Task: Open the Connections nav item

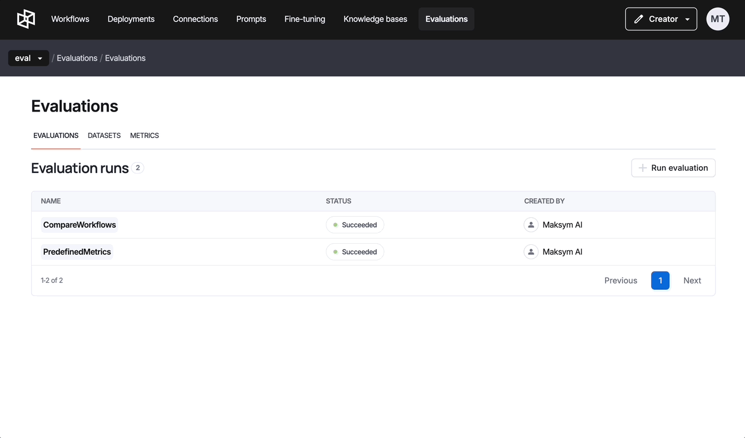Action: pyautogui.click(x=195, y=19)
